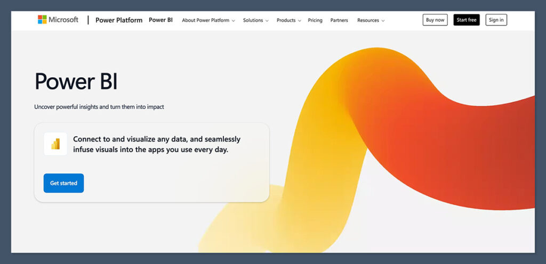Expand the Resources dropdown
This screenshot has height=264, width=546.
point(371,20)
